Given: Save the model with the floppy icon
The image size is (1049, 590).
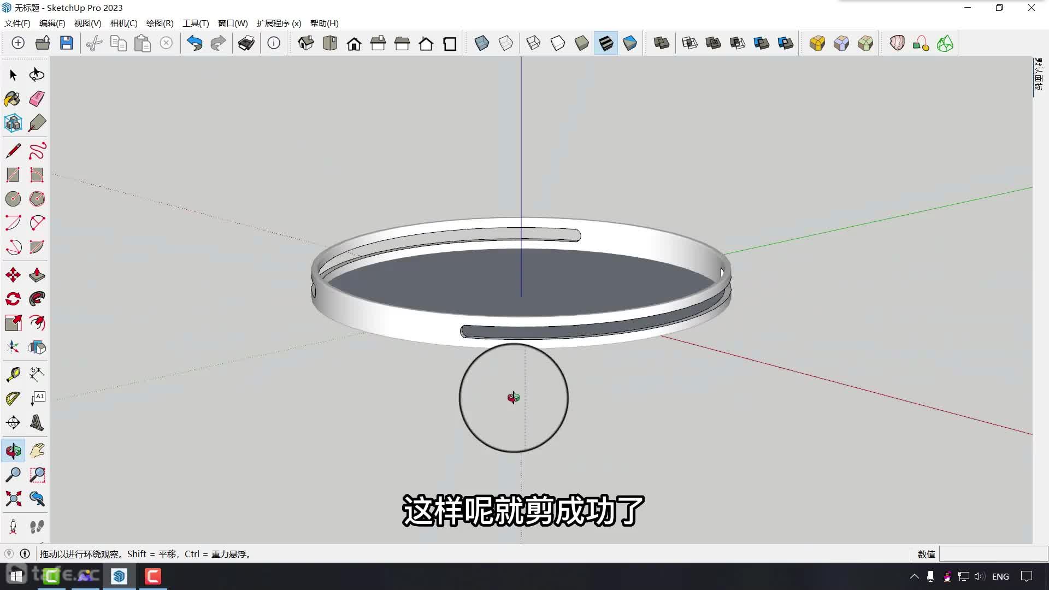Looking at the screenshot, I should point(67,43).
